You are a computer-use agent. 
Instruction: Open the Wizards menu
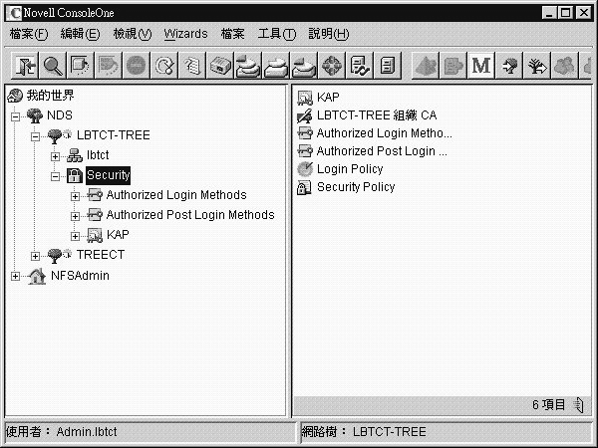click(x=185, y=34)
